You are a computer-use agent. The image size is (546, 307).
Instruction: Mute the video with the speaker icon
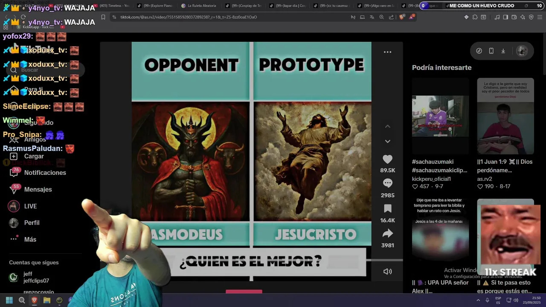click(387, 272)
